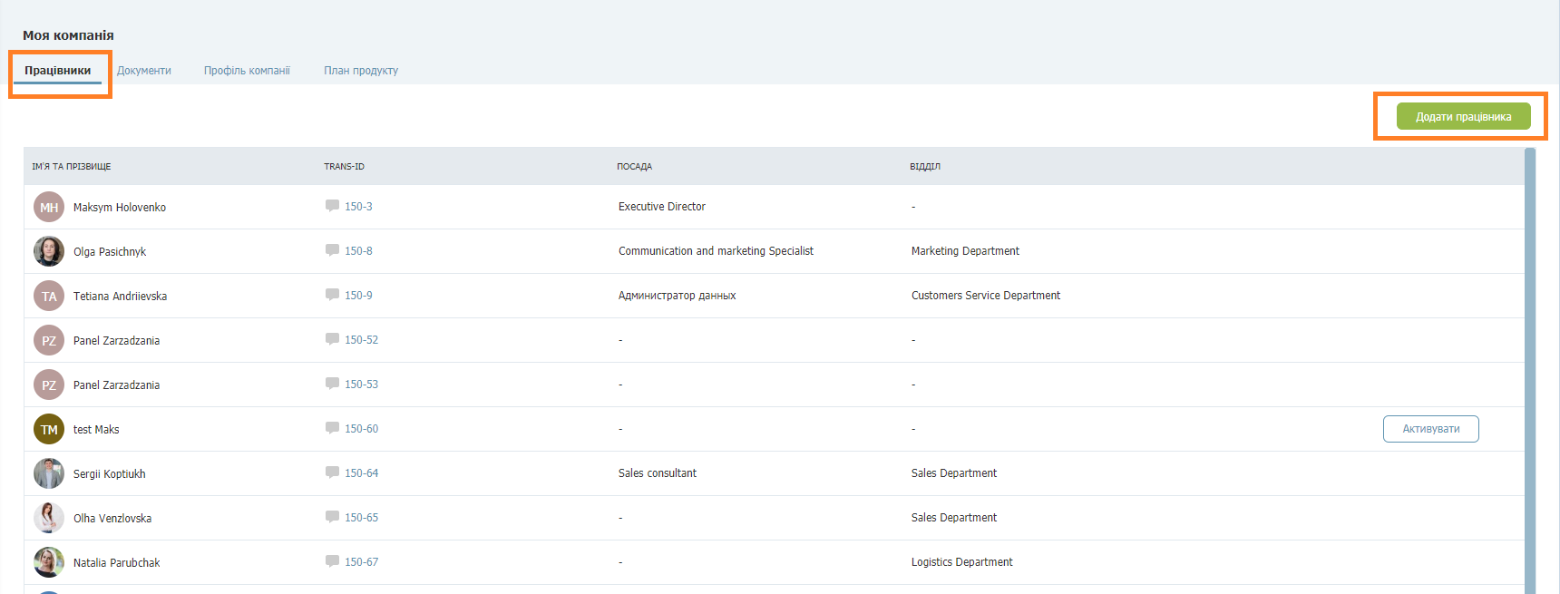Open chat icon next to 150-67

coord(332,561)
